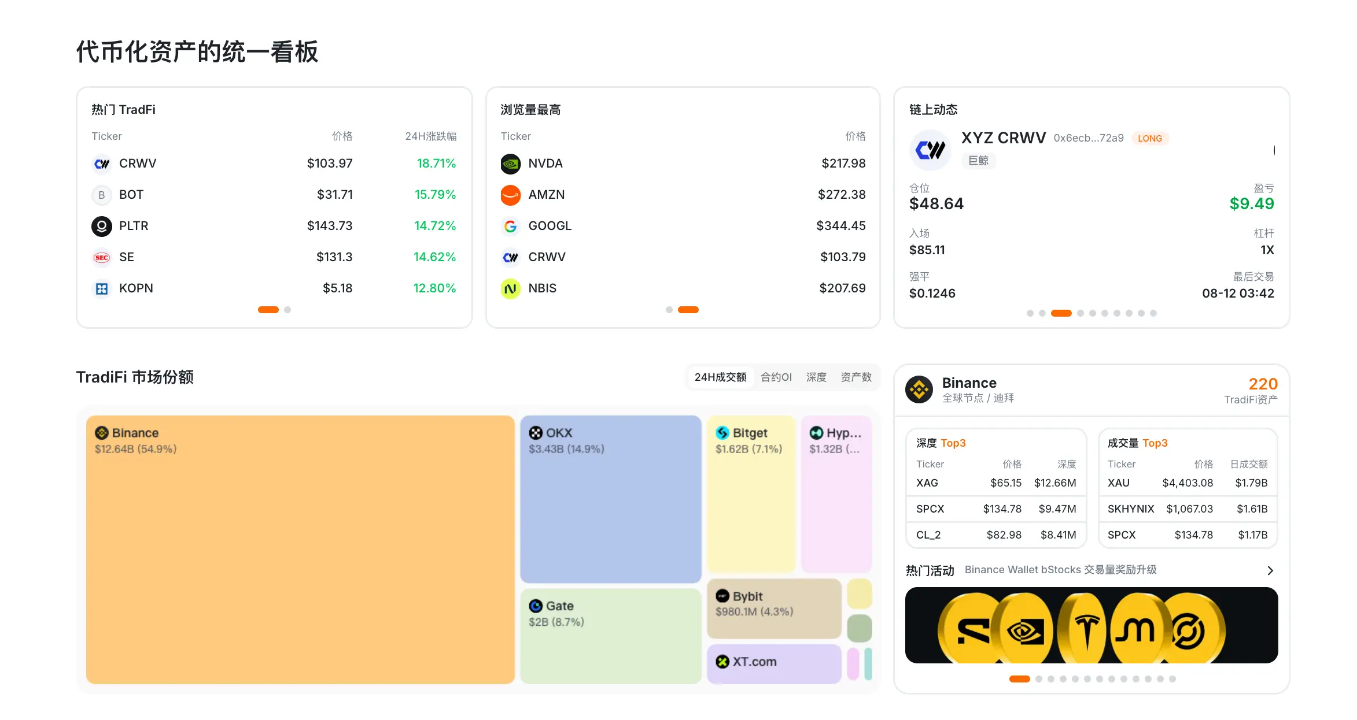1357x720 pixels.
Task: Click the NVDA price $217.98
Action: point(843,164)
